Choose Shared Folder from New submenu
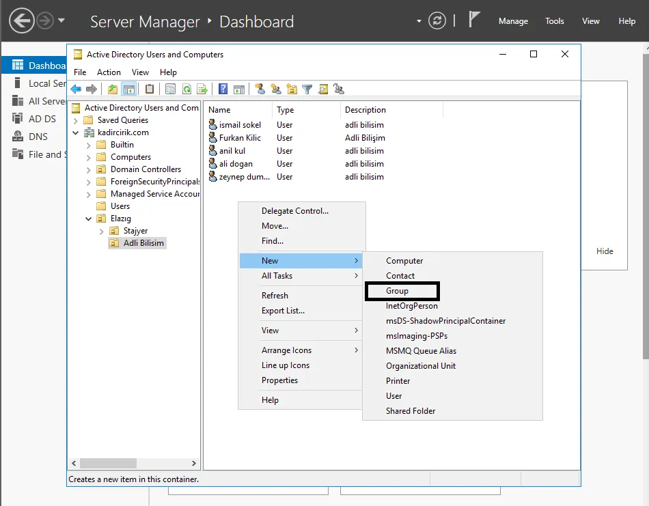This screenshot has height=506, width=649. [x=452, y=411]
